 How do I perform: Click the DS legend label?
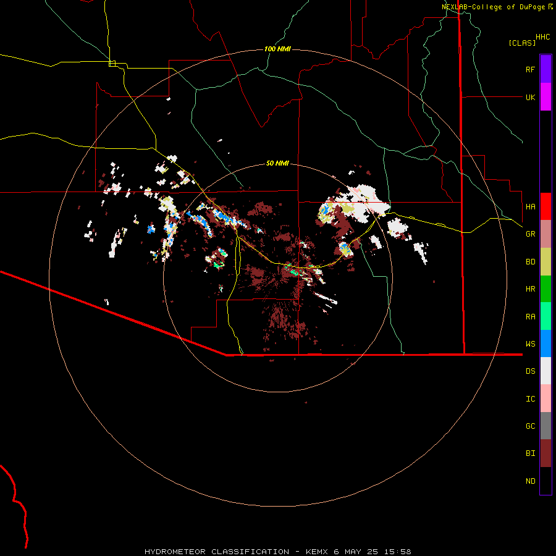(530, 371)
